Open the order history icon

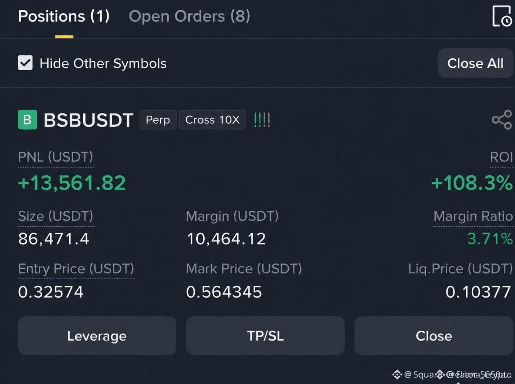[502, 16]
